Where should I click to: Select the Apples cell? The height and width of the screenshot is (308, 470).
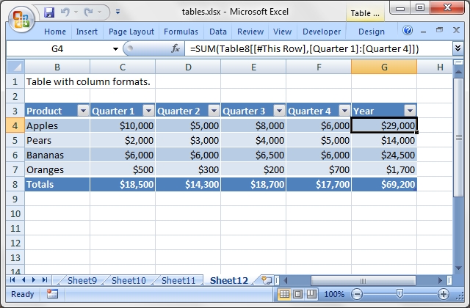[x=57, y=125]
